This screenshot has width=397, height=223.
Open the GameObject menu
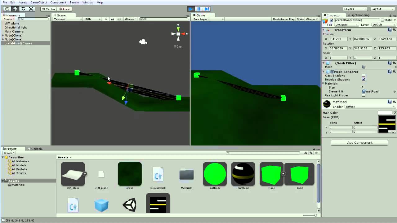[38, 2]
